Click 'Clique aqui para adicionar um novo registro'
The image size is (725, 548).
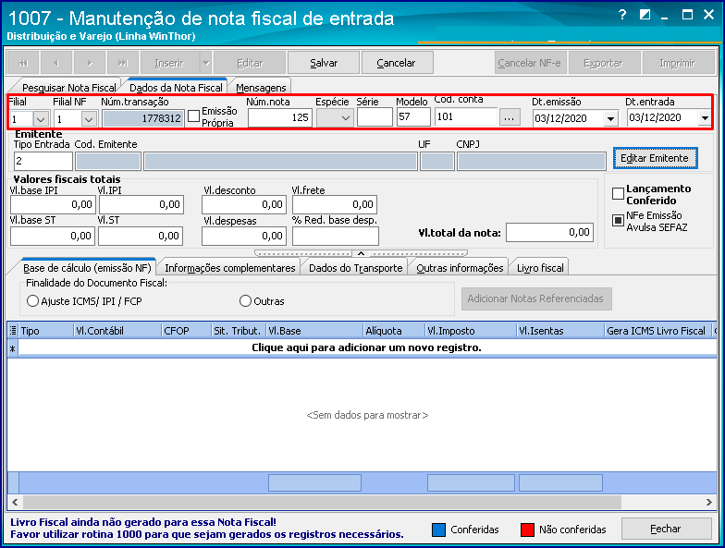pyautogui.click(x=366, y=347)
